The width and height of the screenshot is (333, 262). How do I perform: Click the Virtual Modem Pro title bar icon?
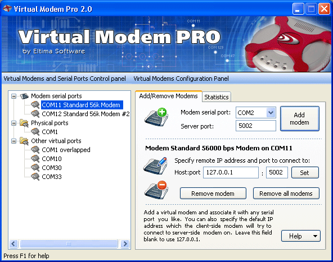(7, 8)
